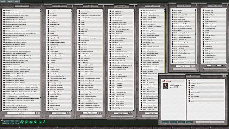Click the Export button in Library

(x=181, y=122)
